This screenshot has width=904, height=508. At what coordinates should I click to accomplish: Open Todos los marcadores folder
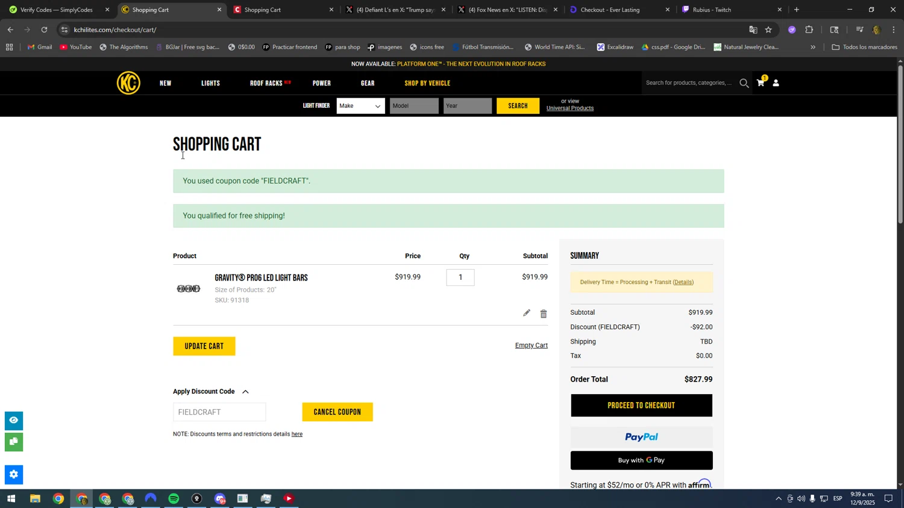[x=864, y=47]
